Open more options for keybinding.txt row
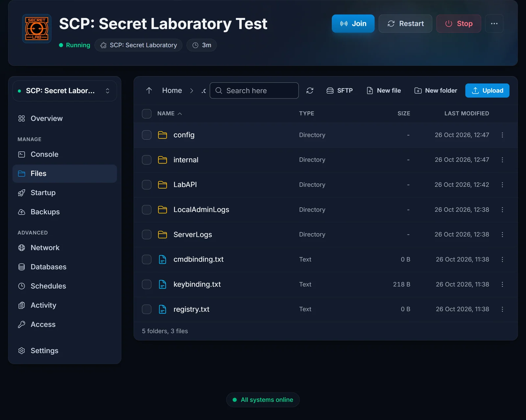 click(x=502, y=284)
